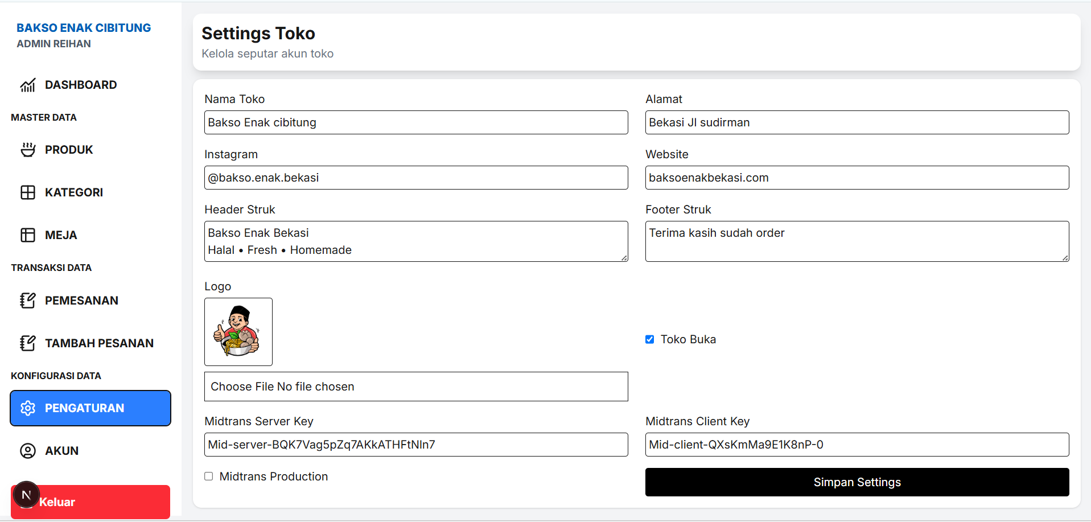Click the Kategori grid icon
1091x522 pixels.
click(x=28, y=192)
